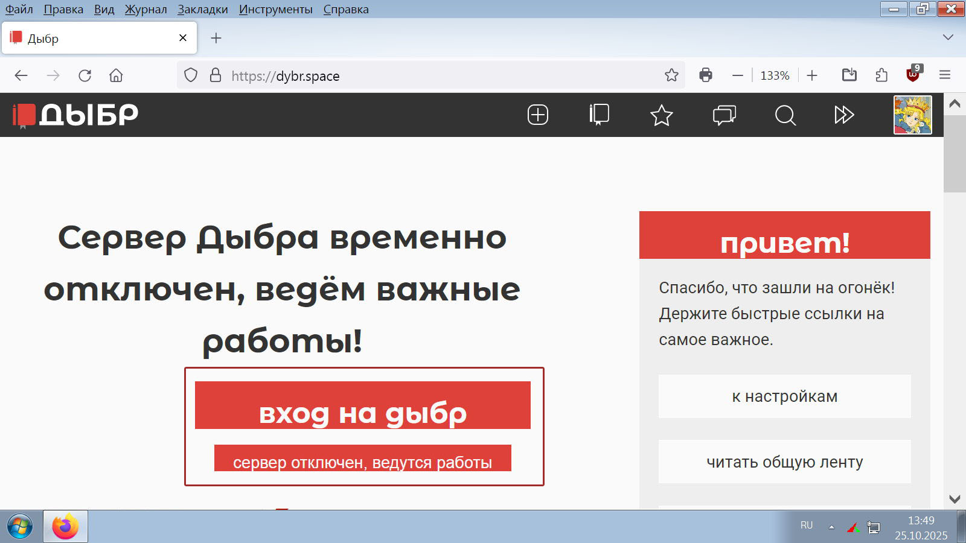Screen dimensions: 966x543
Task: Bookmark this page with the address bar star
Action: coord(671,75)
